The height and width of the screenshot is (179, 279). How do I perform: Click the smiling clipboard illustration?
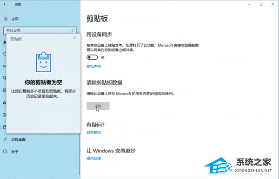[x=44, y=62]
